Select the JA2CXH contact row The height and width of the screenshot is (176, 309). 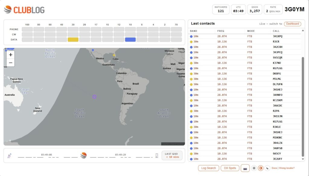point(244,47)
